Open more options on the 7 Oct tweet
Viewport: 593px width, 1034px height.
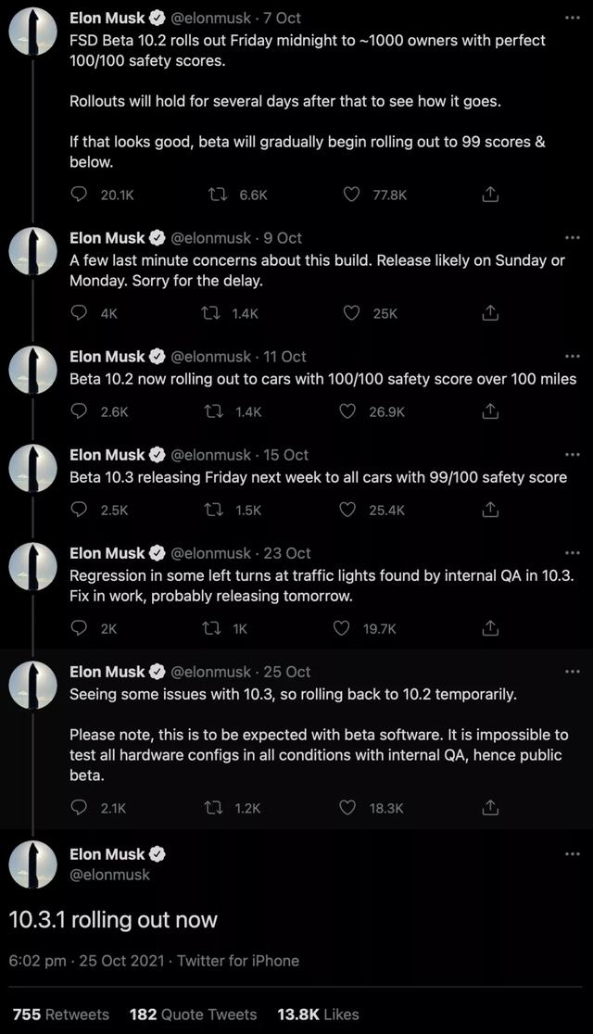tap(572, 18)
